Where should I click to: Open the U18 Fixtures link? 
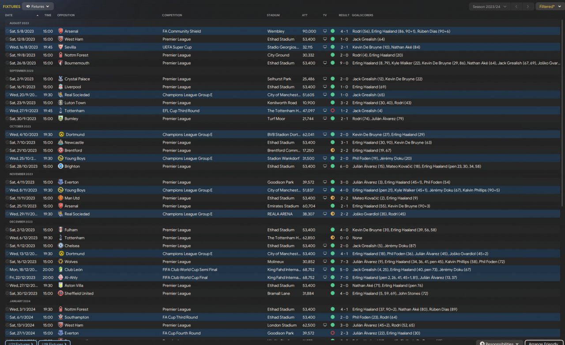click(54, 343)
